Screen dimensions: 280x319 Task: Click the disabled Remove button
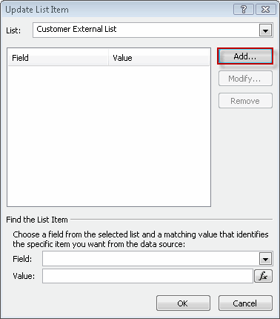tap(245, 101)
